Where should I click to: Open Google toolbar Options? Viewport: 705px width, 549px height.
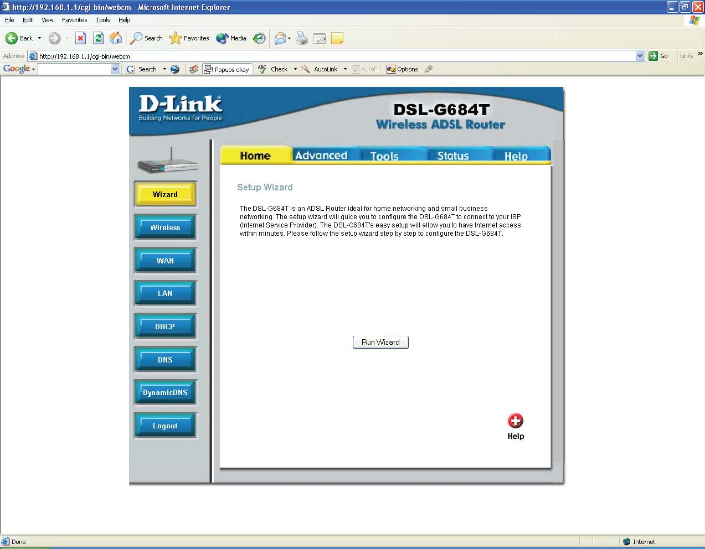[402, 69]
